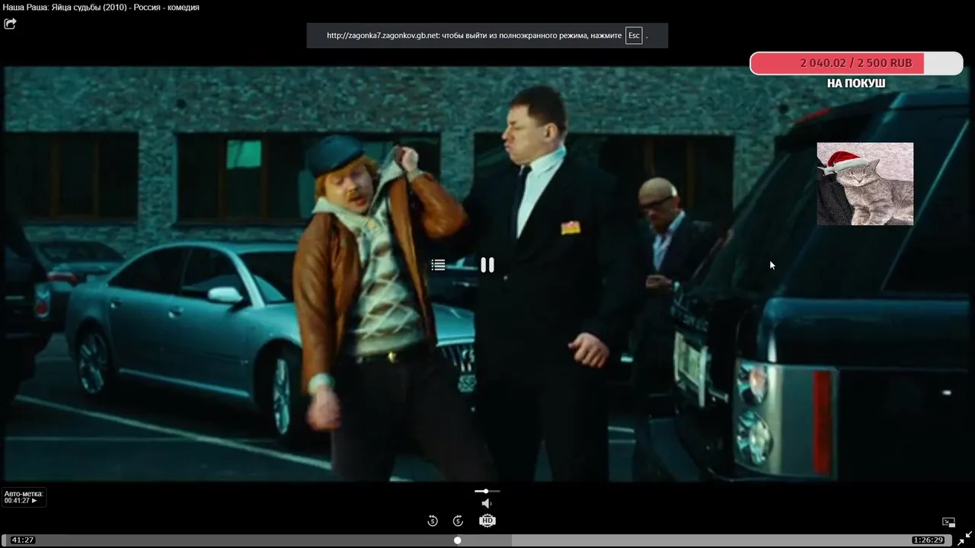Click the Esc key hint in notification
975x548 pixels.
pyautogui.click(x=634, y=36)
